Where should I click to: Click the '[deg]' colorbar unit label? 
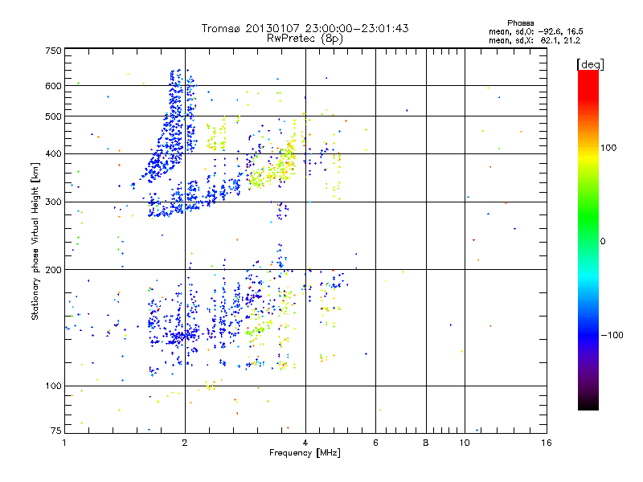(x=590, y=64)
